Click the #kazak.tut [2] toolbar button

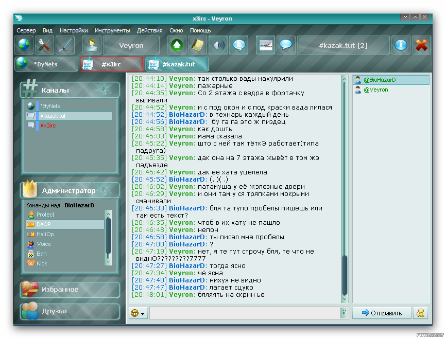pos(344,45)
